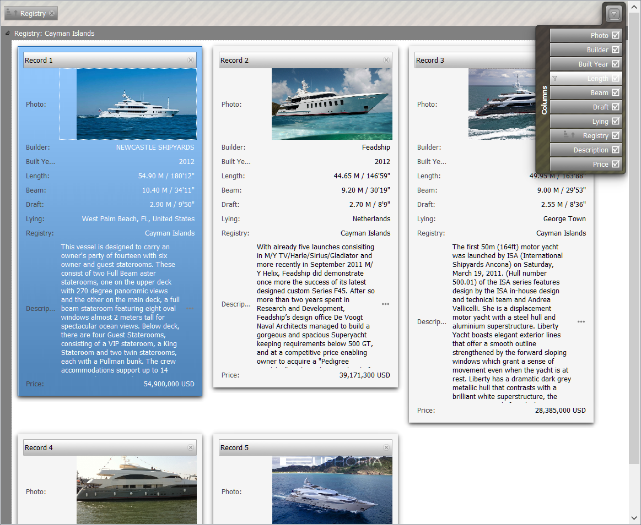Click lying value George Town
Image resolution: width=641 pixels, height=525 pixels.
pyautogui.click(x=564, y=218)
